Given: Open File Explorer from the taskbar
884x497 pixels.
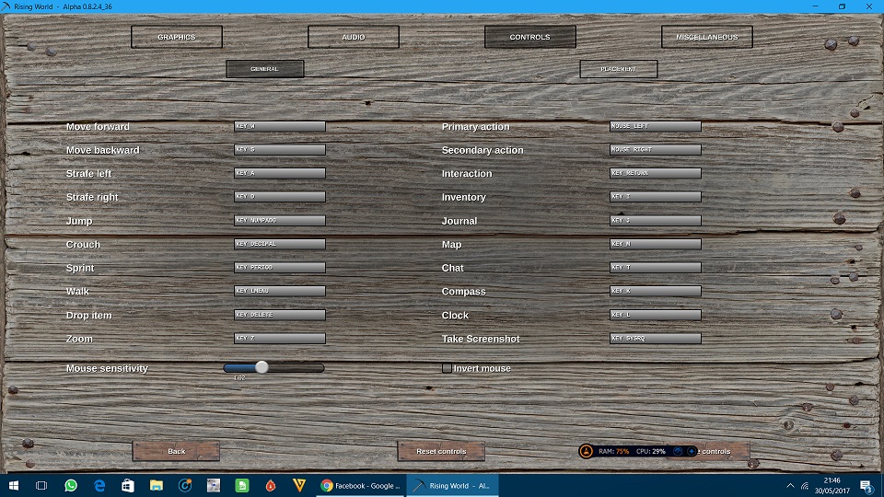Looking at the screenshot, I should click(157, 485).
